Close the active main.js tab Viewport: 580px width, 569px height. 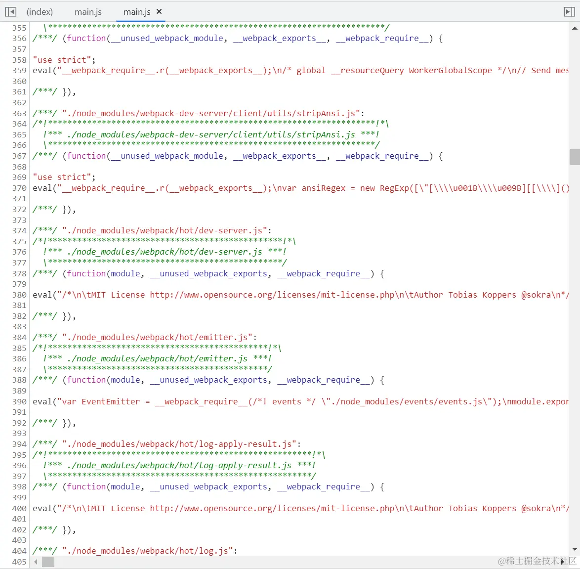pyautogui.click(x=159, y=11)
